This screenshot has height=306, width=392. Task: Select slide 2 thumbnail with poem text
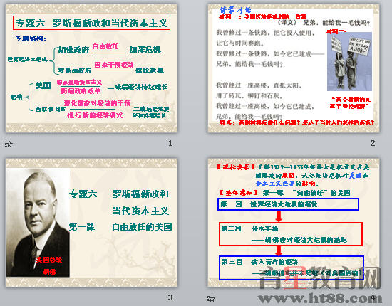point(293,68)
